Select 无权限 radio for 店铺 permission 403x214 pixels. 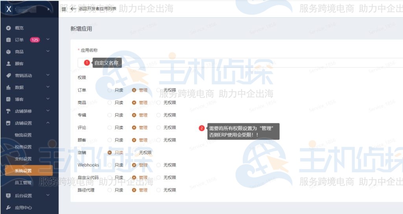(134, 152)
